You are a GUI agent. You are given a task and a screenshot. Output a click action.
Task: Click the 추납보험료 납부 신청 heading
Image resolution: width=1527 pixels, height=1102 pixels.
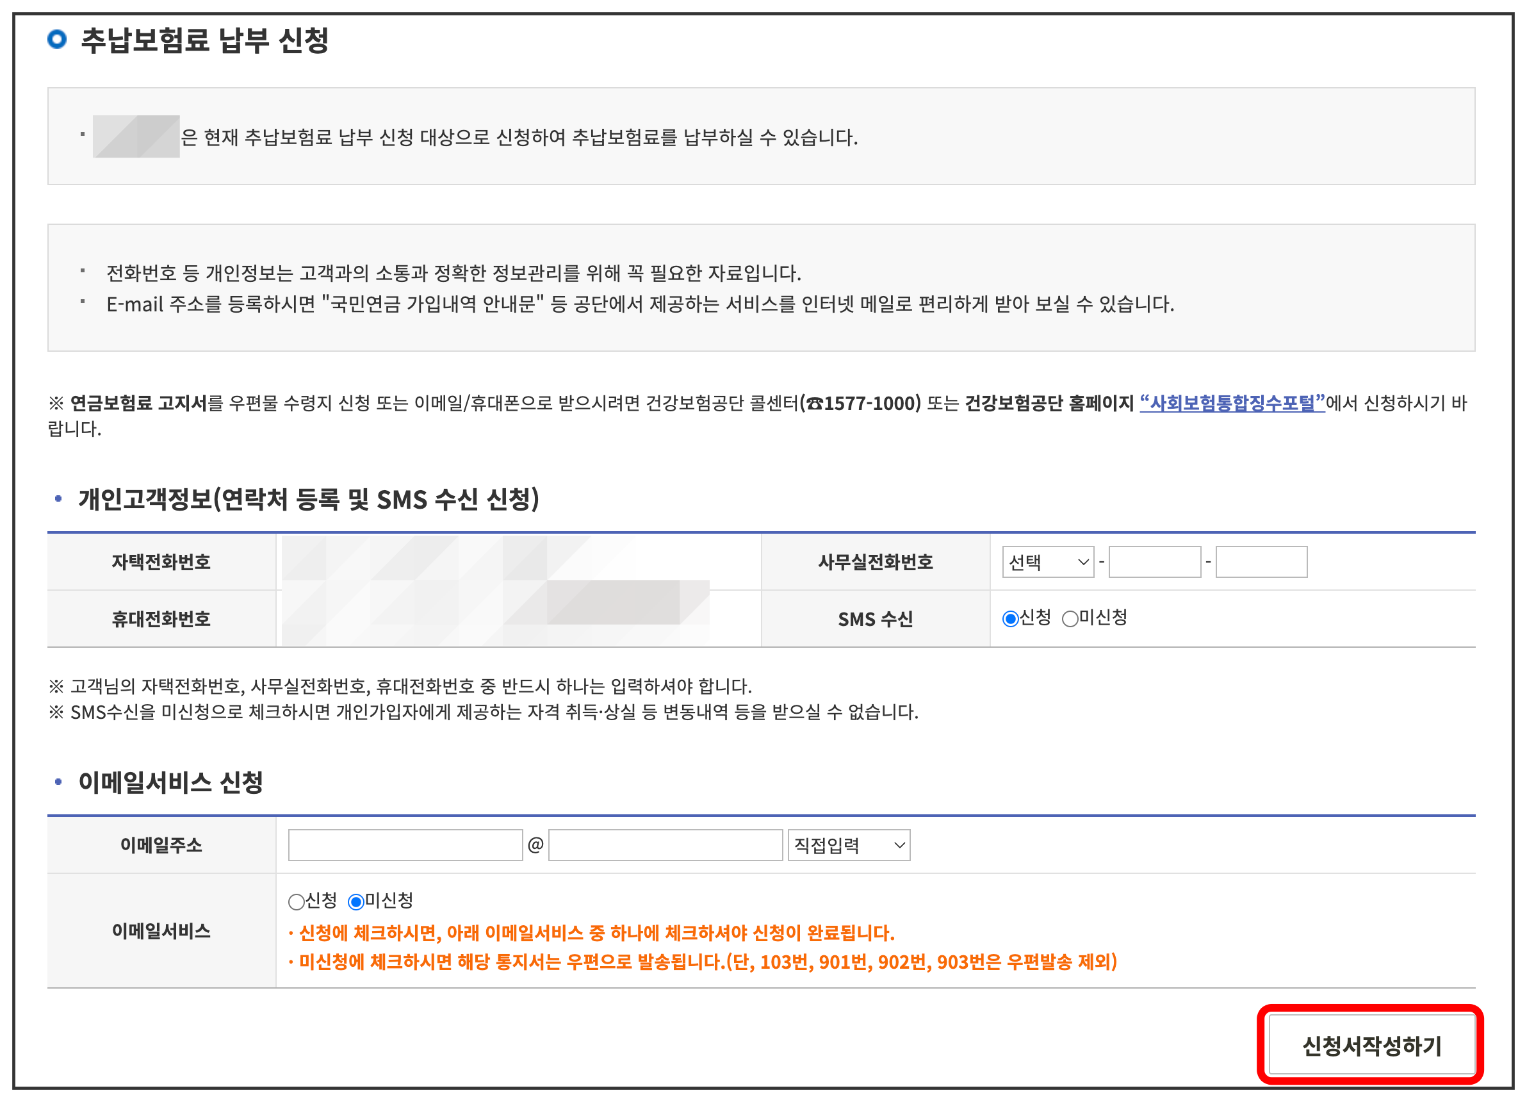pos(205,40)
